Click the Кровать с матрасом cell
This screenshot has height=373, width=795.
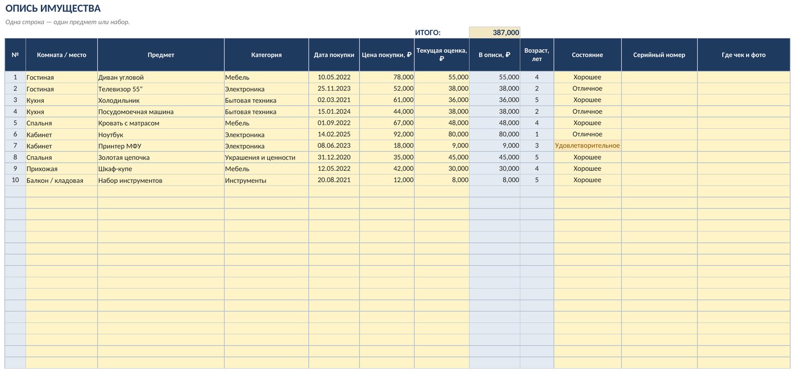point(161,123)
